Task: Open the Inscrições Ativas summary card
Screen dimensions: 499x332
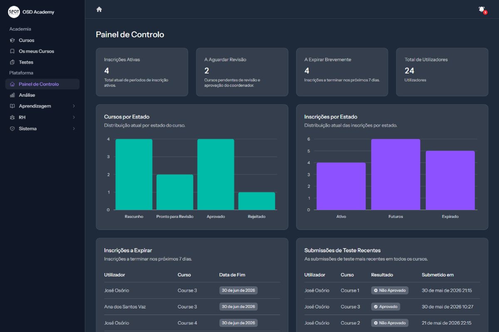Action: tap(142, 72)
